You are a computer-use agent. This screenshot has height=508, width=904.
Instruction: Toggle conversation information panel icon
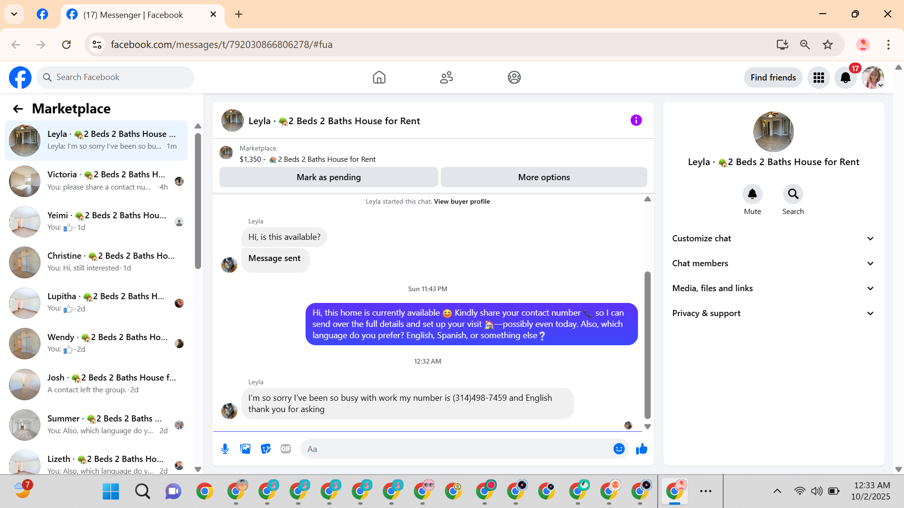[x=636, y=120]
